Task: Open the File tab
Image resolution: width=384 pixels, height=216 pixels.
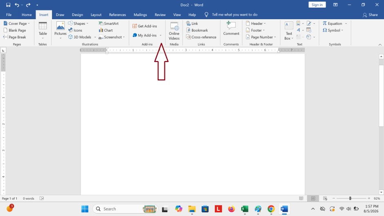Action: tap(9, 15)
